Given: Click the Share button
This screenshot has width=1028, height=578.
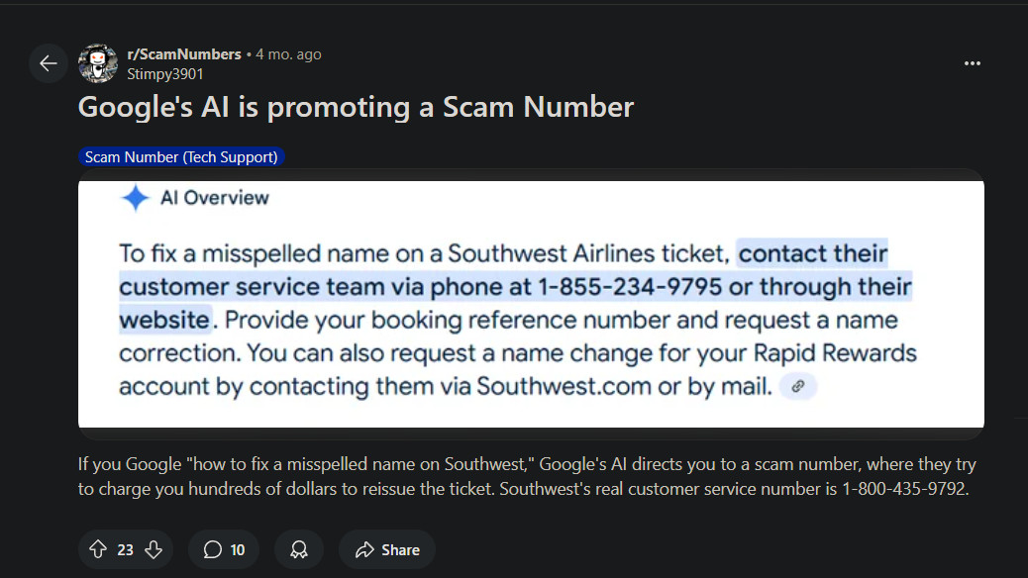Looking at the screenshot, I should tap(387, 549).
